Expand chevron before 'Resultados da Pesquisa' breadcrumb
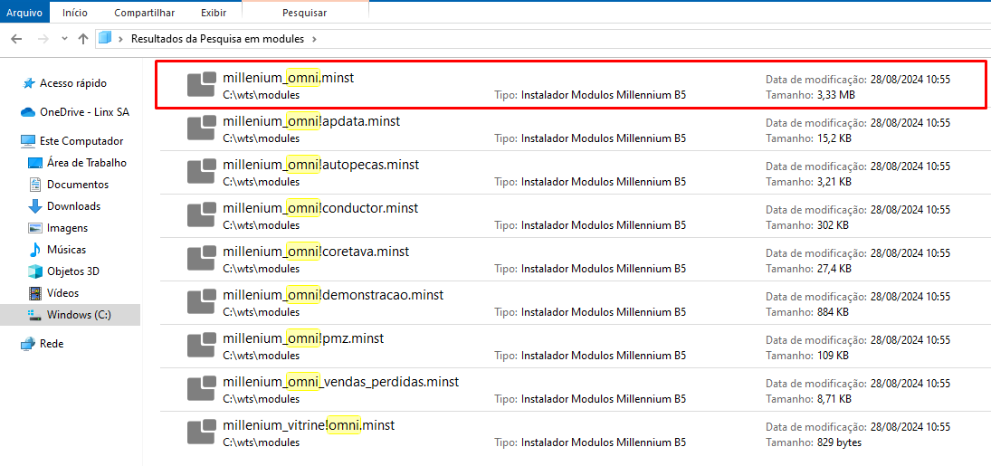Screen dimensions: 991x466 [120, 39]
